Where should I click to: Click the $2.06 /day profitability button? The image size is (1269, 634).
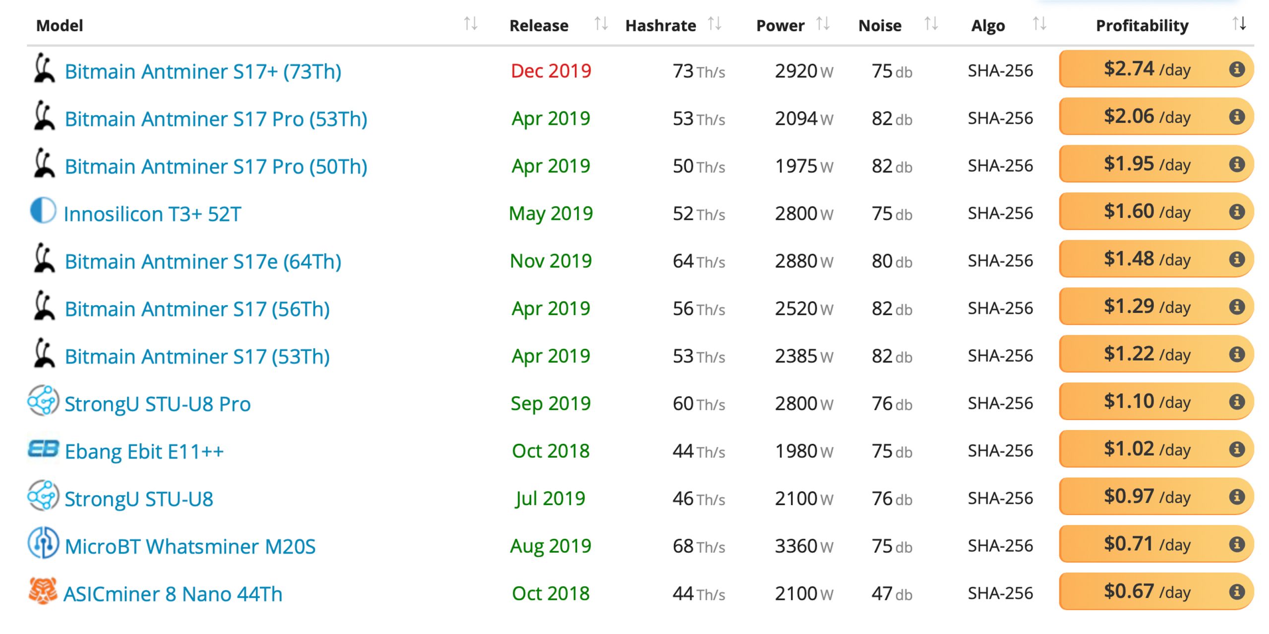point(1156,116)
